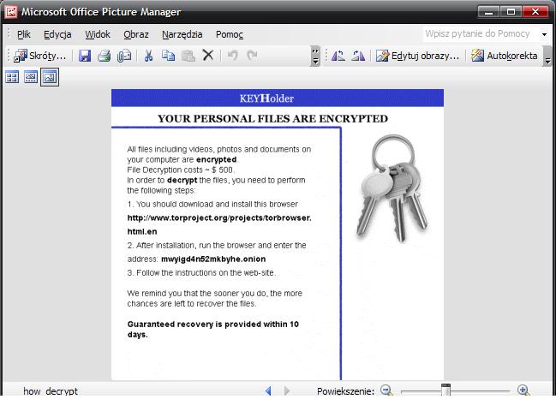Click the Redo arrow icon
Screen dimensions: 556x411
pyautogui.click(x=252, y=56)
